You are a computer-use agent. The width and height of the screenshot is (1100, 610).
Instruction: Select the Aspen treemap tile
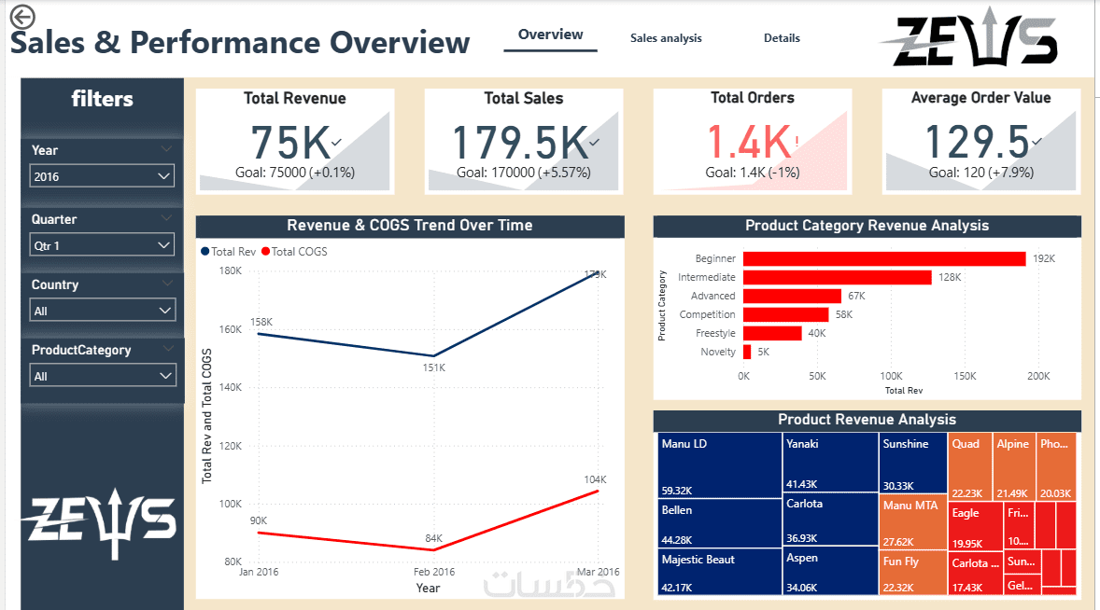[831, 572]
